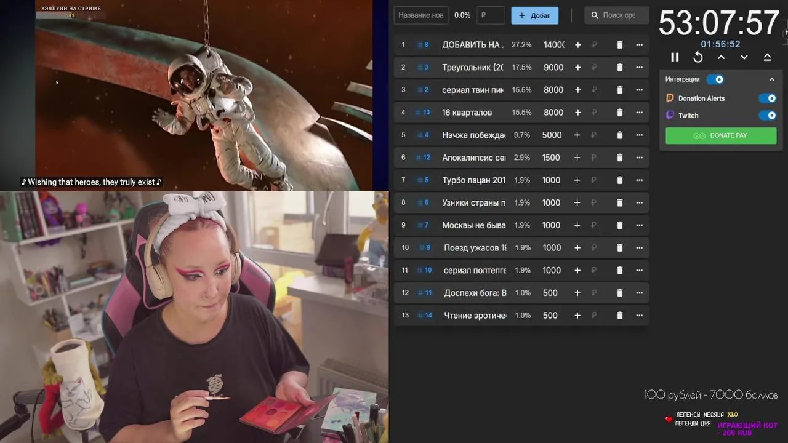Add amount to 16 кварталов lot
The width and height of the screenshot is (788, 443).
click(x=577, y=113)
